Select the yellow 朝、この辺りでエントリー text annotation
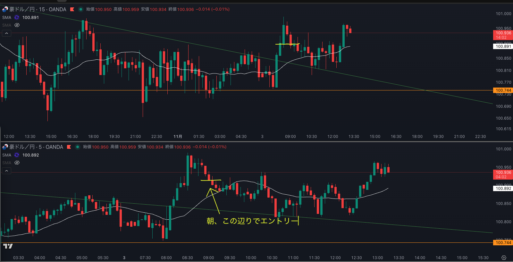This screenshot has width=513, height=262. click(x=252, y=221)
